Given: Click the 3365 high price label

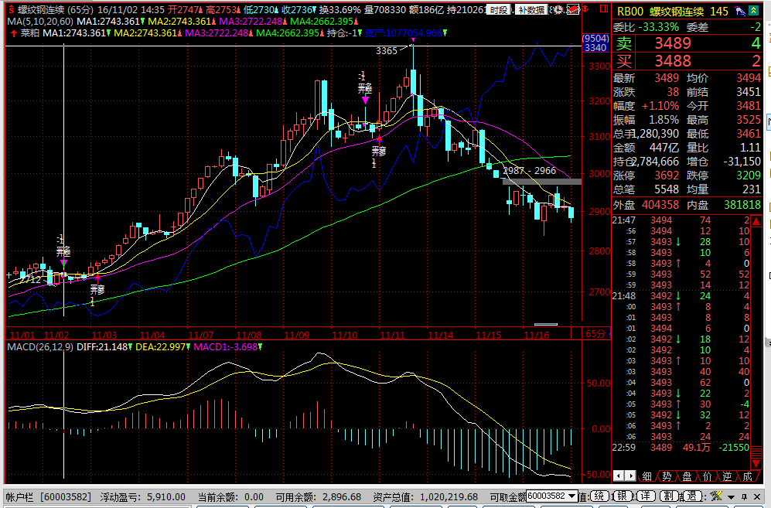Looking at the screenshot, I should click(x=387, y=51).
